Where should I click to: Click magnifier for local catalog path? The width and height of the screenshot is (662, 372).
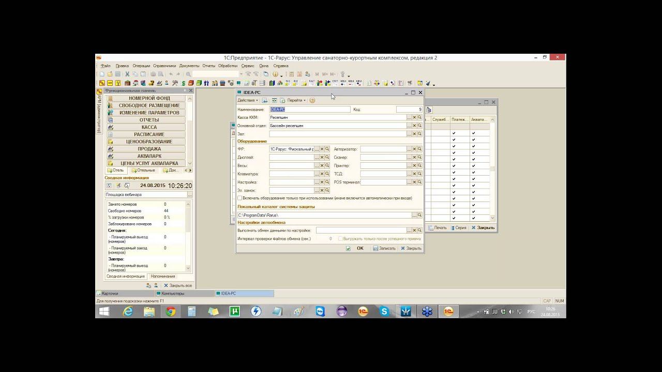[x=419, y=215]
